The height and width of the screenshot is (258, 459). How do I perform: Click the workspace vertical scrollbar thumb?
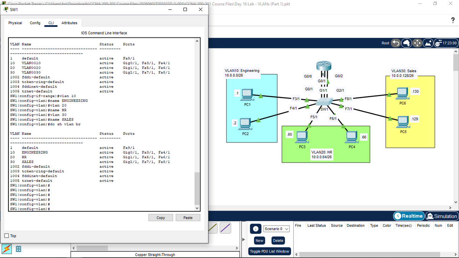pyautogui.click(x=456, y=62)
